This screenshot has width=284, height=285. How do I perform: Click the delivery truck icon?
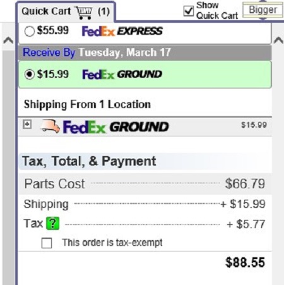(50, 126)
